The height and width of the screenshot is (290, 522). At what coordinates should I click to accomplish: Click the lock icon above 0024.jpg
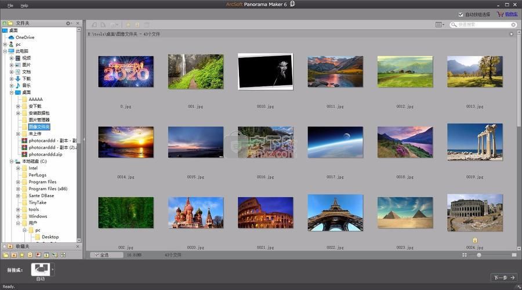[474, 240]
